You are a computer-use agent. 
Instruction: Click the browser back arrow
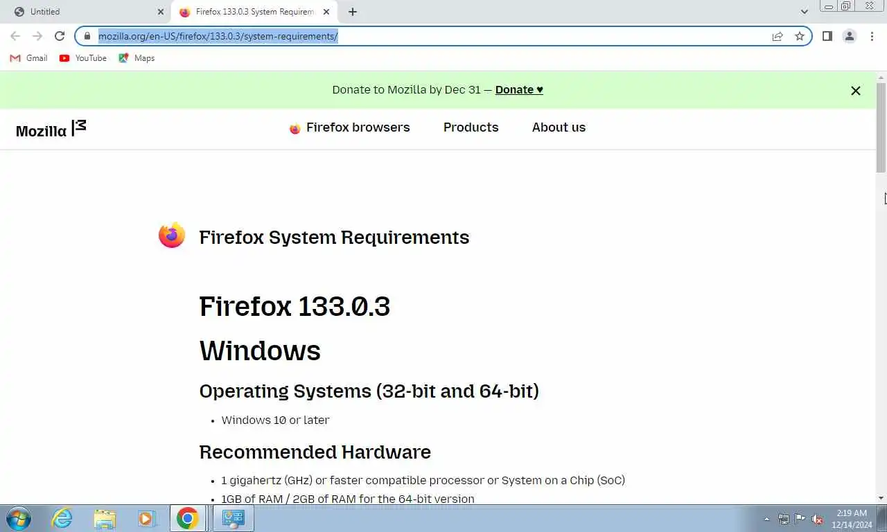pos(15,36)
